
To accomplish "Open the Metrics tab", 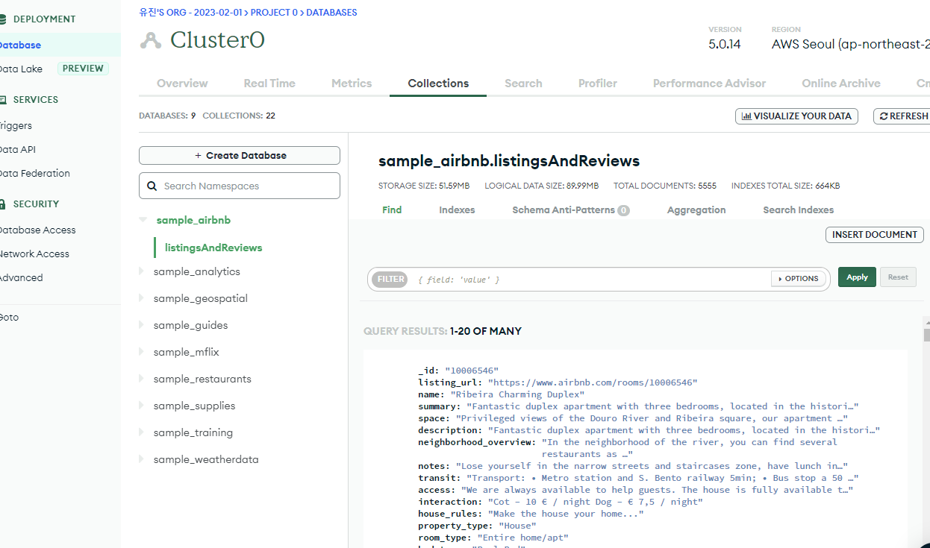I will tap(352, 84).
